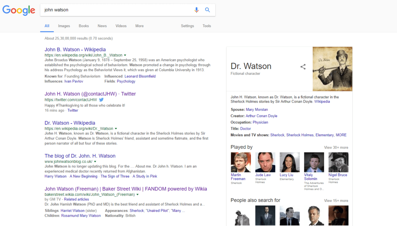Viewport: 397px width, 226px height.
Task: Open the A New Beginning sitelink
Action: click(84, 176)
